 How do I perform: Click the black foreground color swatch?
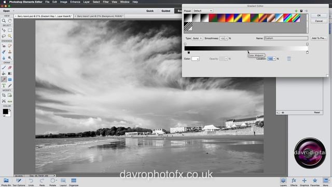5,112
